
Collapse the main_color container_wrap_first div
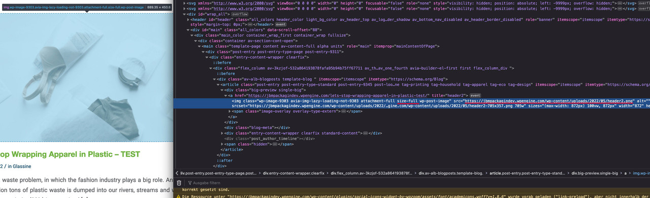click(x=192, y=36)
